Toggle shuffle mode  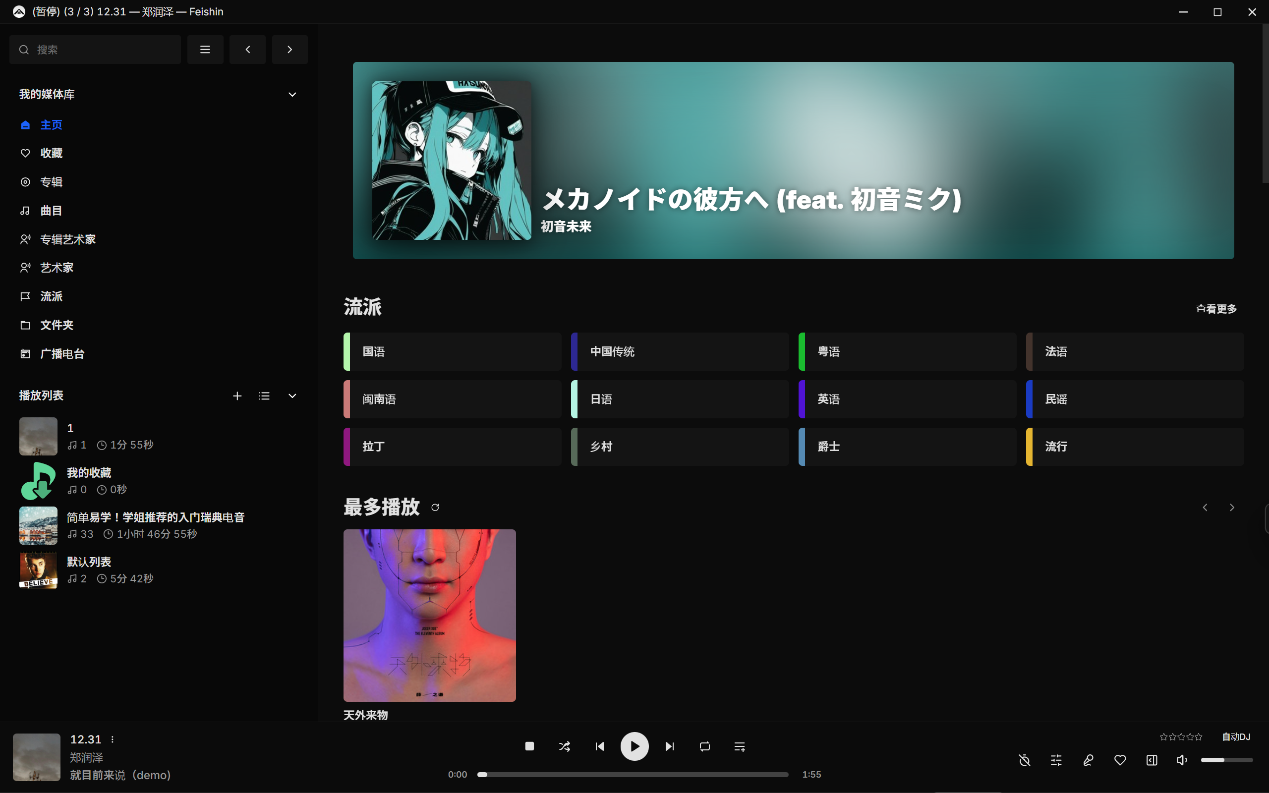(564, 746)
